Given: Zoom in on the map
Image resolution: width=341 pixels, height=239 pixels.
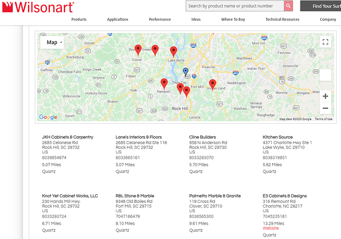Looking at the screenshot, I should 325,96.
